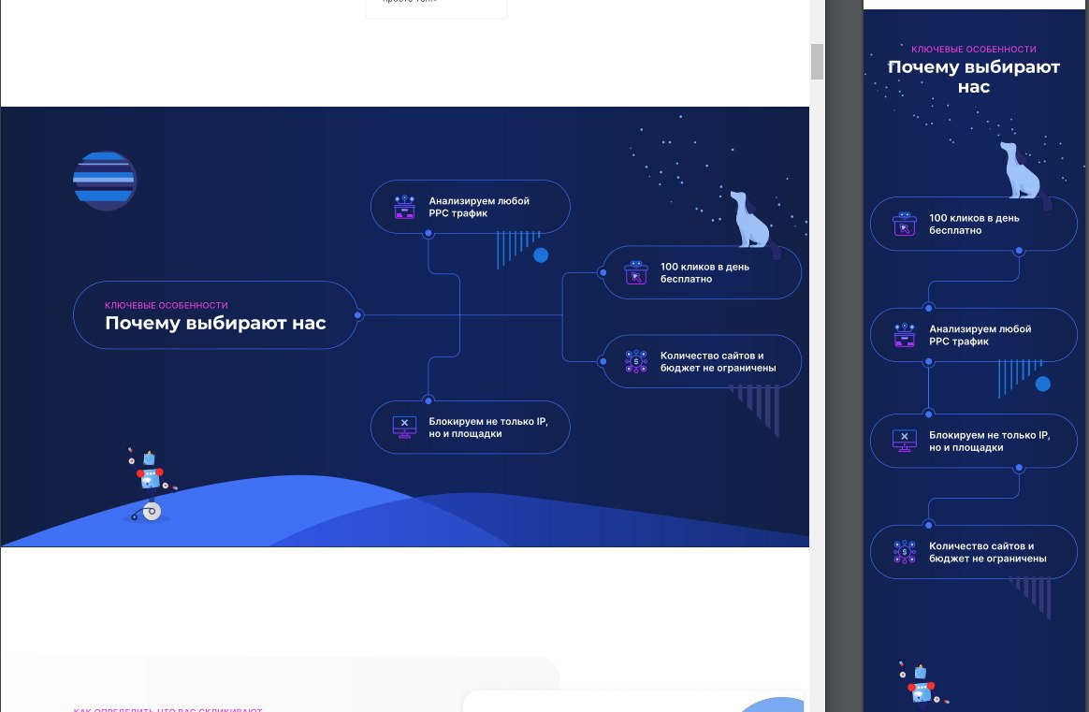1089x712 pixels.
Task: Click the striped planet illustration in desktop view
Action: [x=104, y=181]
